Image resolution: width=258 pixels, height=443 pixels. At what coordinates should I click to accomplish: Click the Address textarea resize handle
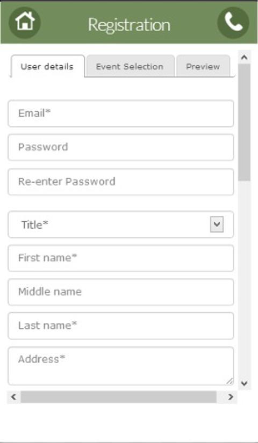click(230, 381)
